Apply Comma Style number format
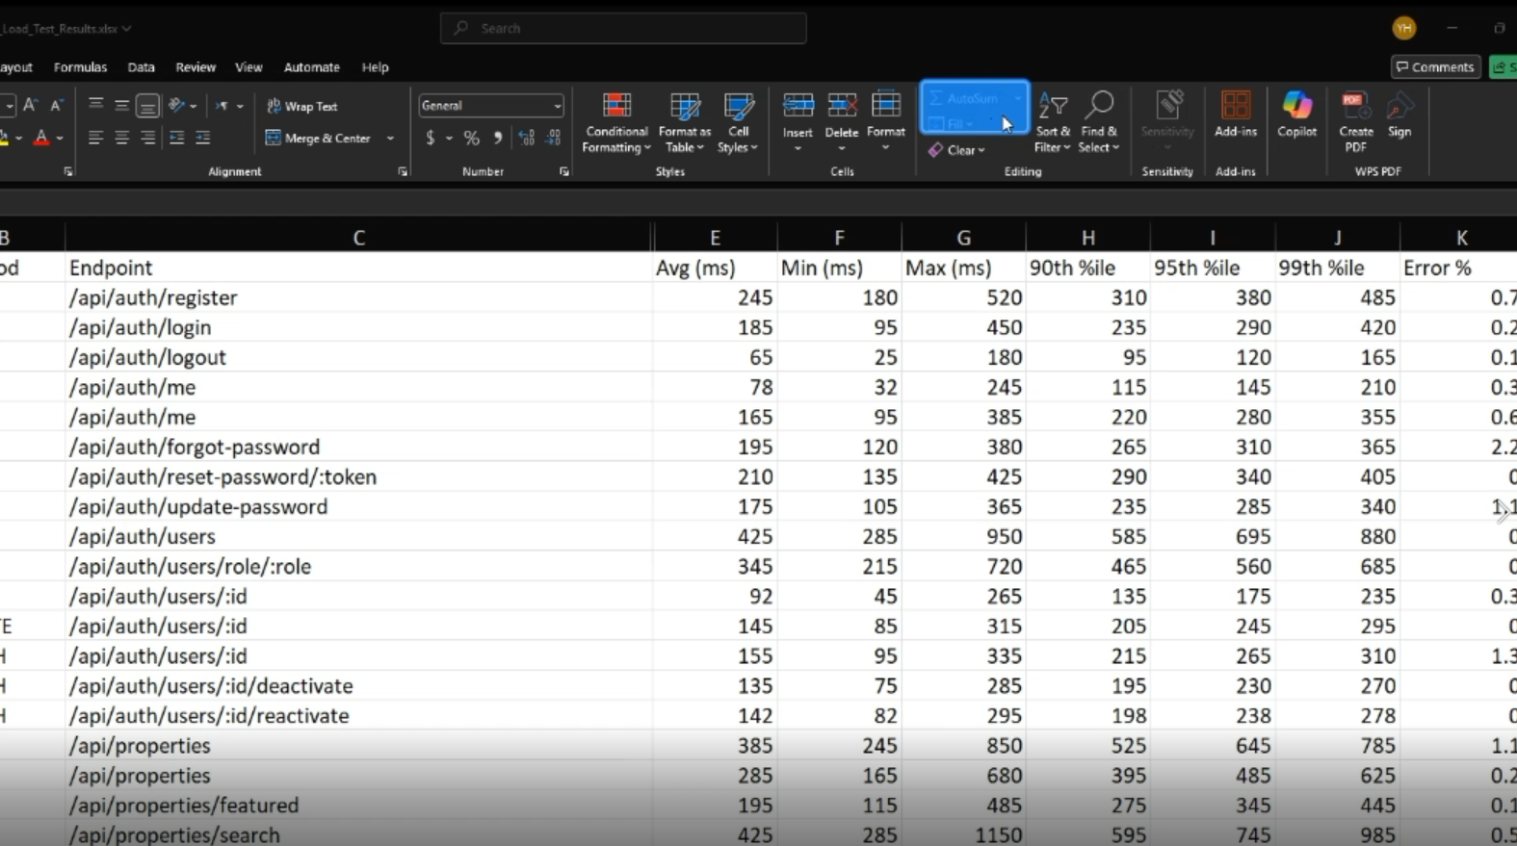The height and width of the screenshot is (846, 1517). (x=497, y=139)
